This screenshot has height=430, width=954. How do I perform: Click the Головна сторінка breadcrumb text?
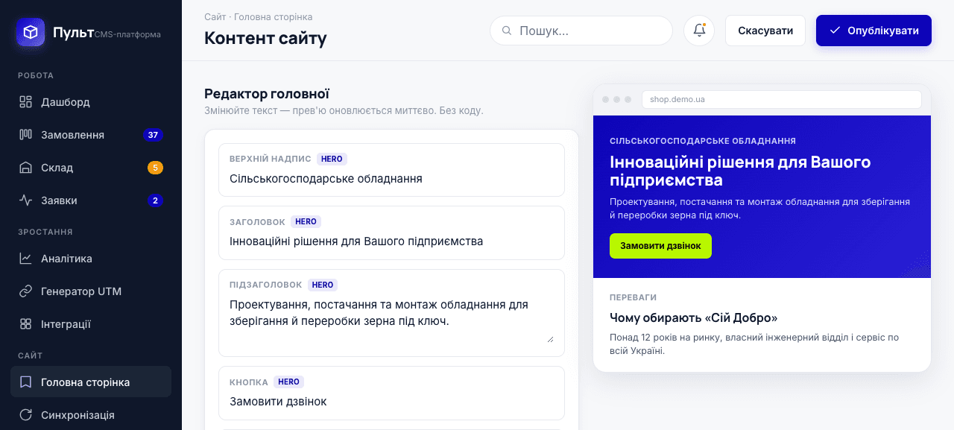(x=274, y=16)
